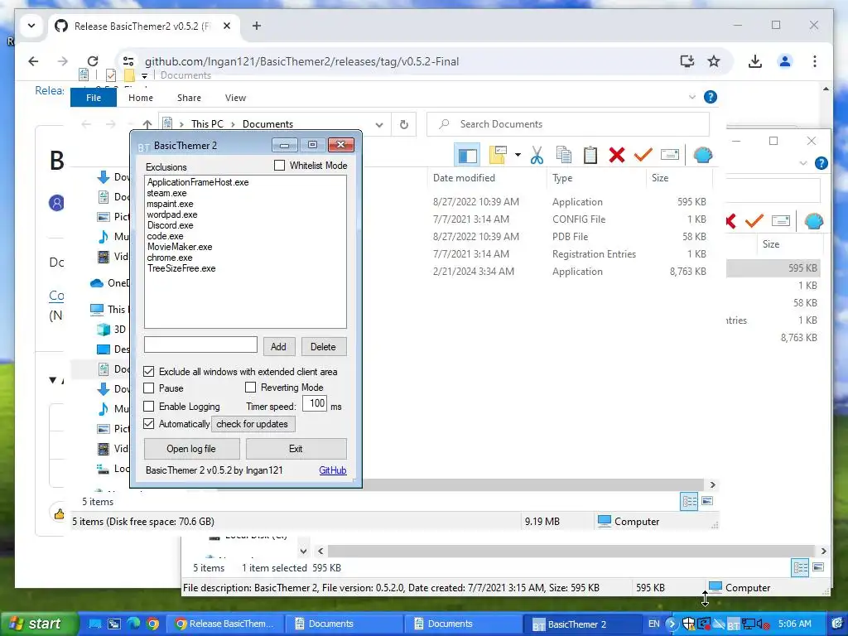
Task: Open the Chrome tab search dropdown
Action: [x=31, y=26]
